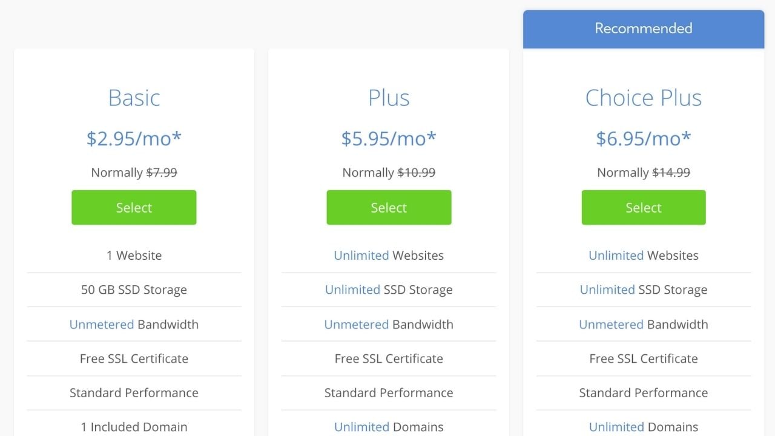The height and width of the screenshot is (436, 775).
Task: Click Standard Performance in Basic plan
Action: 134,392
